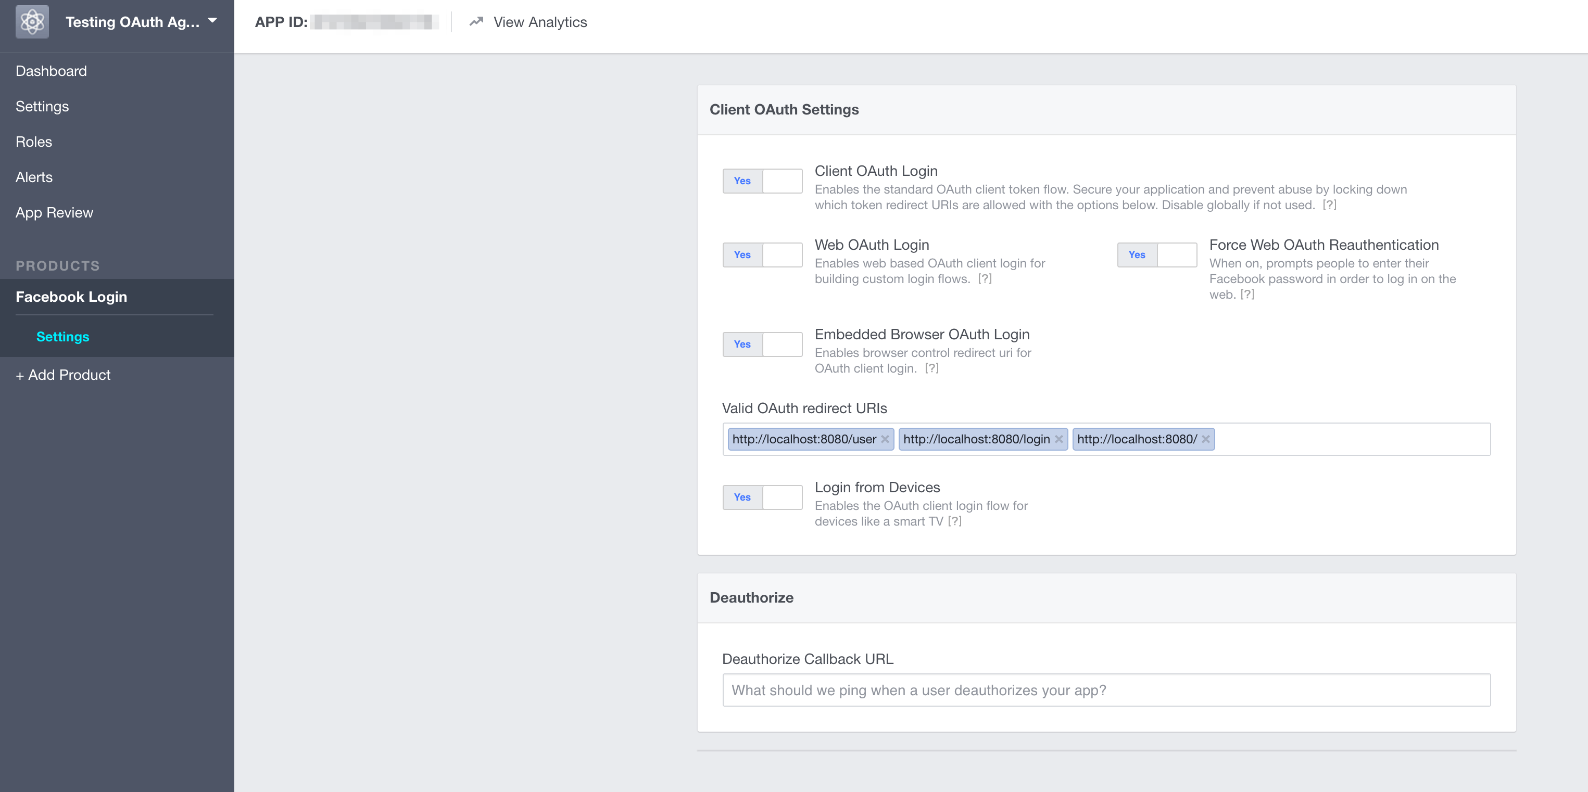
Task: Toggle Force Web OAuth Reauthentication switch
Action: 1156,254
